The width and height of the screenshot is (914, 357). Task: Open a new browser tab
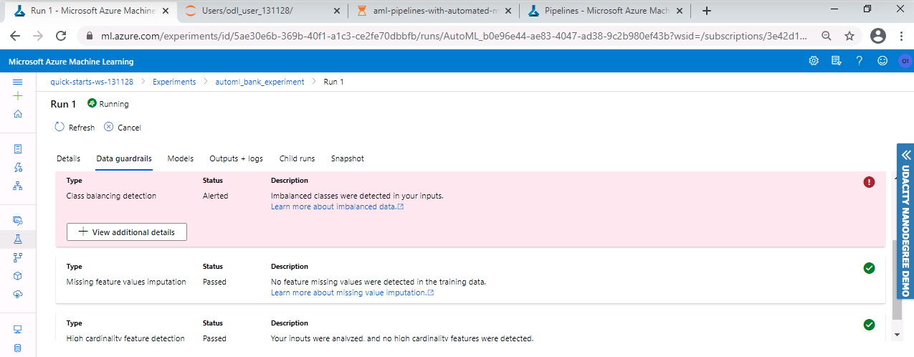(x=707, y=11)
